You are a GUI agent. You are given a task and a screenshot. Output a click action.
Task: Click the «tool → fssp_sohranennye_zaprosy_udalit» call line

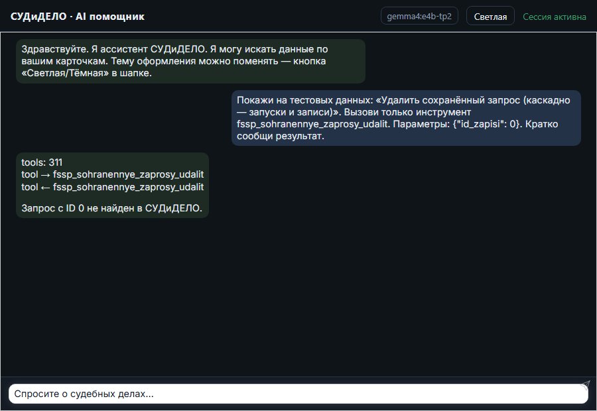112,175
